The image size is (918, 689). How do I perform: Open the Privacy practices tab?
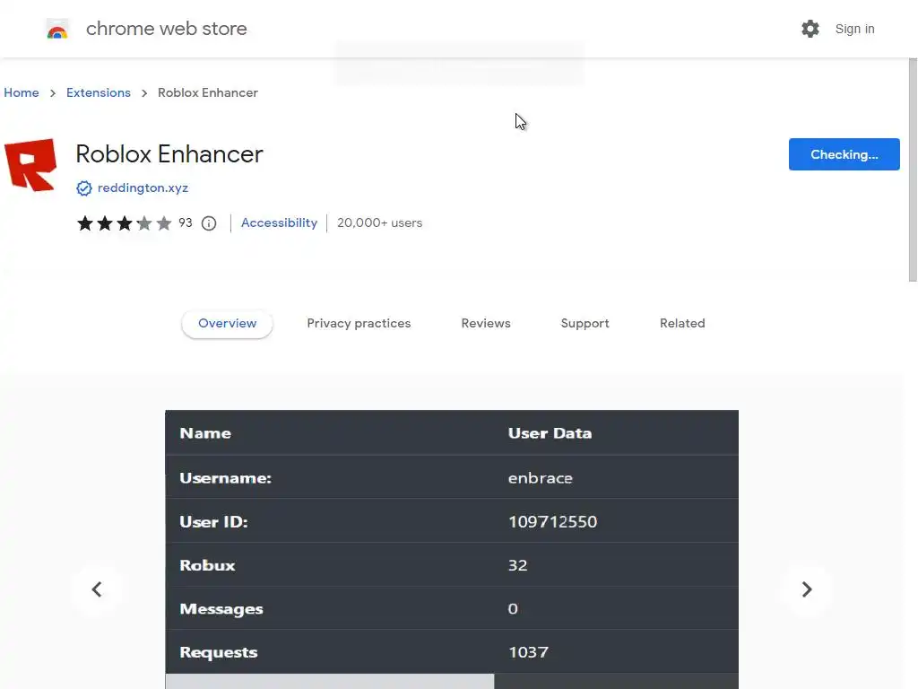tap(359, 324)
